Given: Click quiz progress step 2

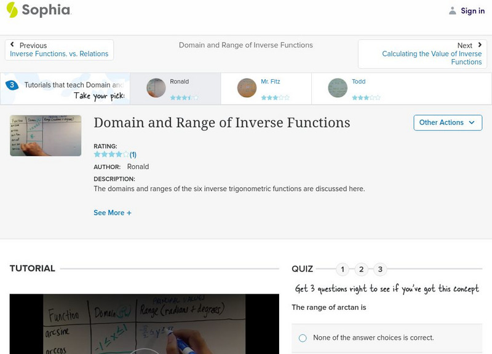Looking at the screenshot, I should [362, 269].
